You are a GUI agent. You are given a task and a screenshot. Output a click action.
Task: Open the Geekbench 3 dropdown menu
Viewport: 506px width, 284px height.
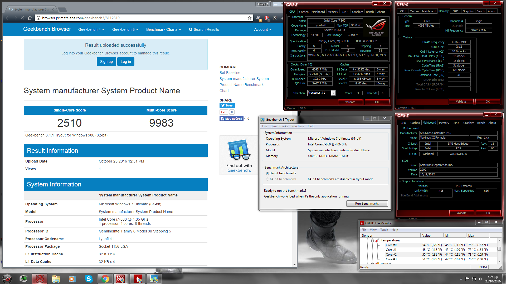pyautogui.click(x=125, y=29)
